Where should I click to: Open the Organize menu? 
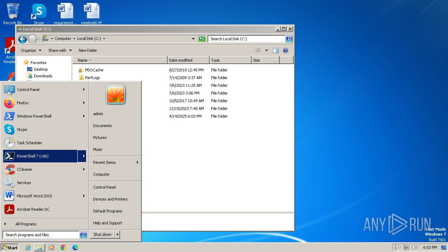pos(31,50)
